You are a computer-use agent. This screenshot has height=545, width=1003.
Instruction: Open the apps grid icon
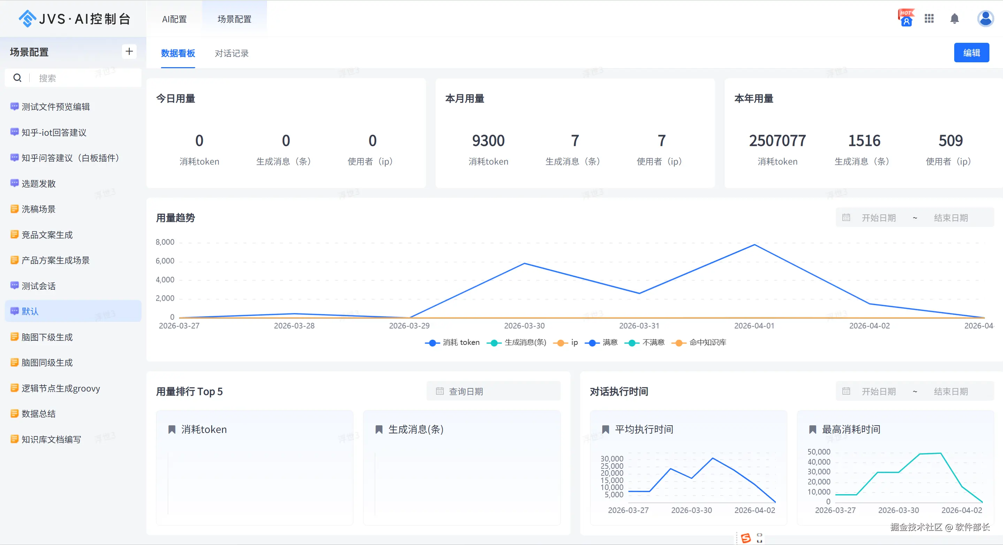[929, 19]
